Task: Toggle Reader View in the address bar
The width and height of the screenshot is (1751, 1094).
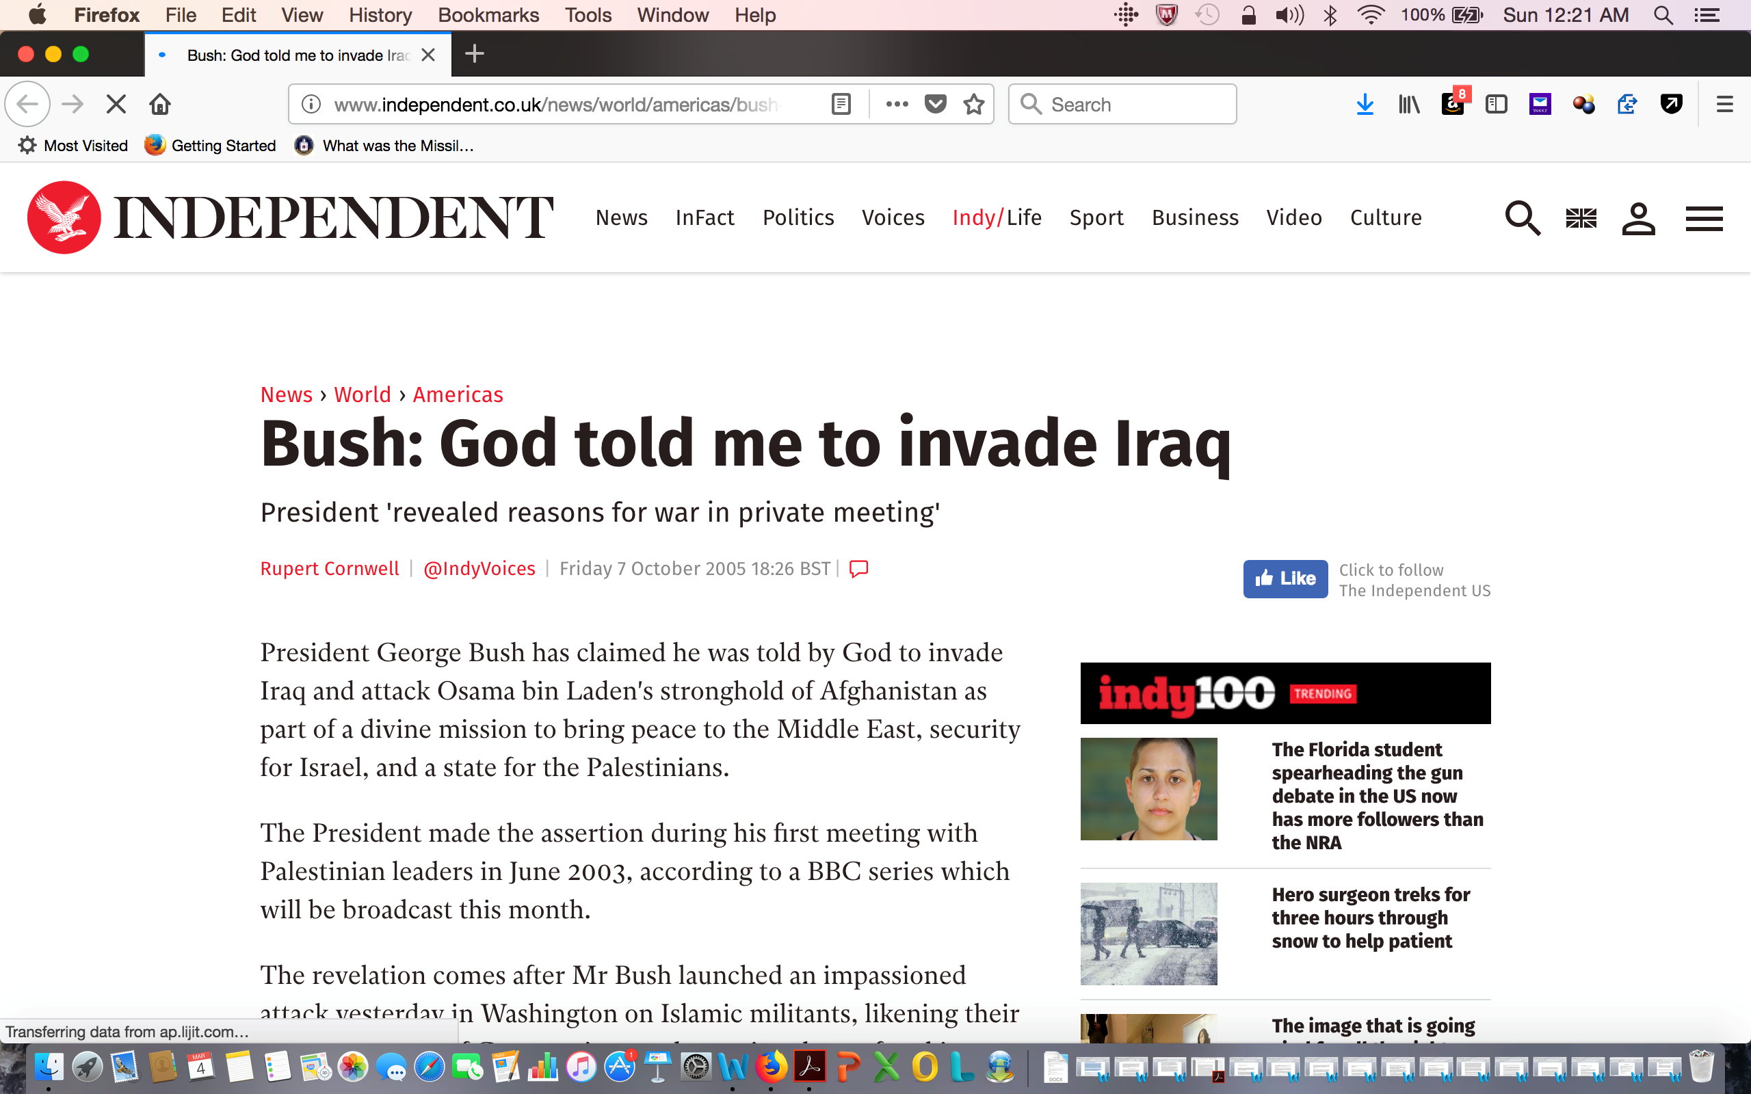Action: (x=841, y=104)
